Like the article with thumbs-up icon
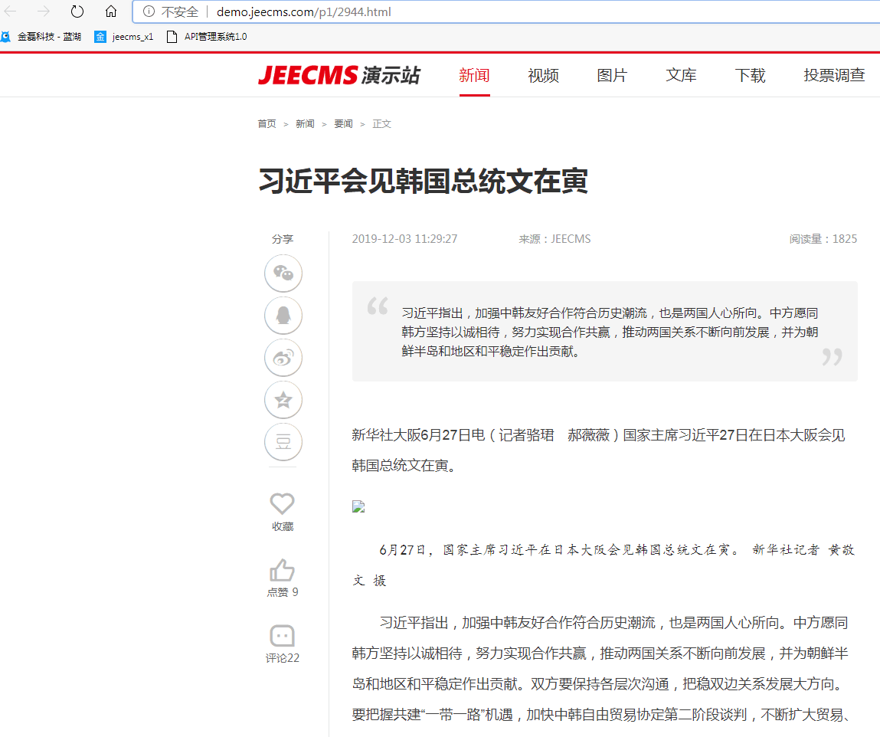Viewport: 880px width, 737px height. (283, 570)
